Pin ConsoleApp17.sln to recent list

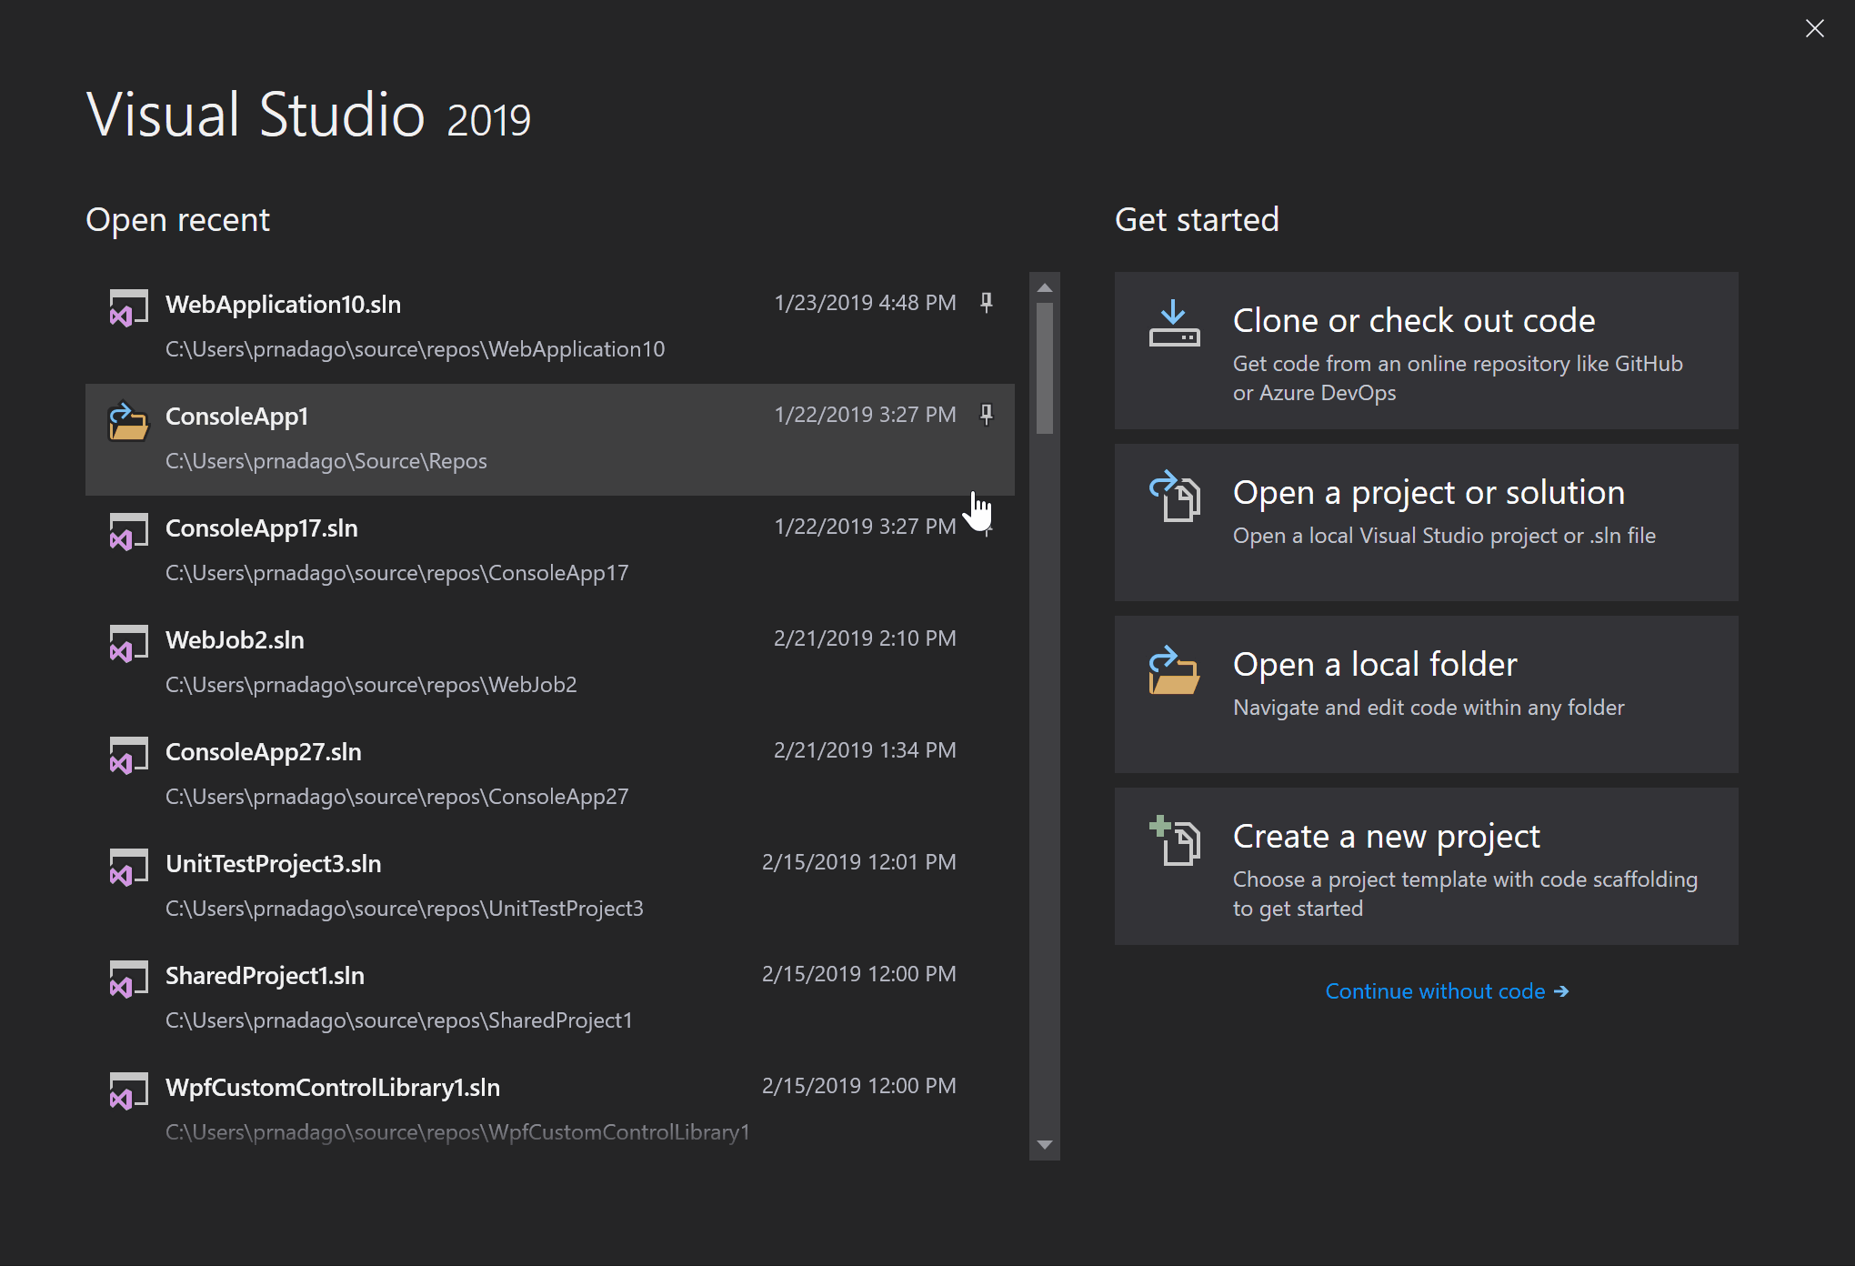tap(988, 526)
